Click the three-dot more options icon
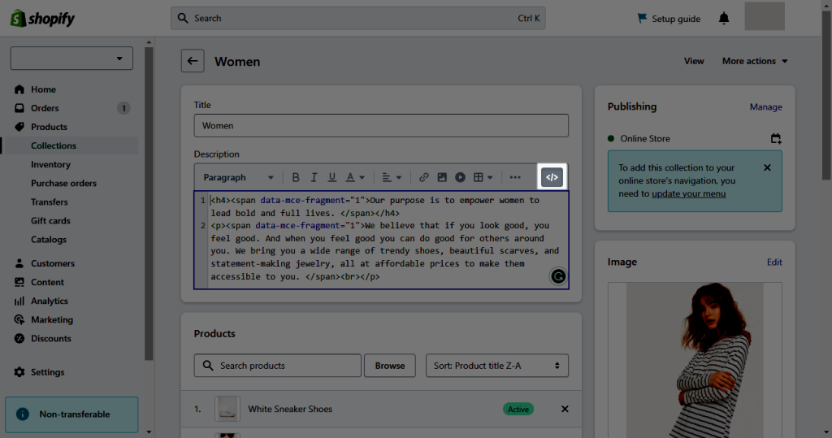Viewport: 832px width, 438px height. coord(514,177)
